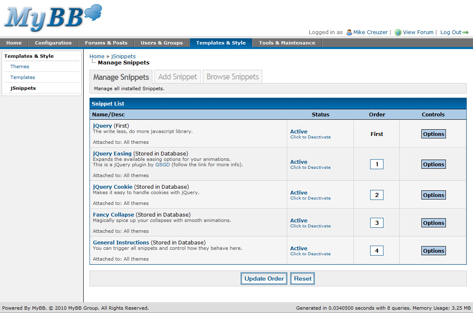The width and height of the screenshot is (473, 313).
Task: Select Themes in the sidebar
Action: point(20,67)
